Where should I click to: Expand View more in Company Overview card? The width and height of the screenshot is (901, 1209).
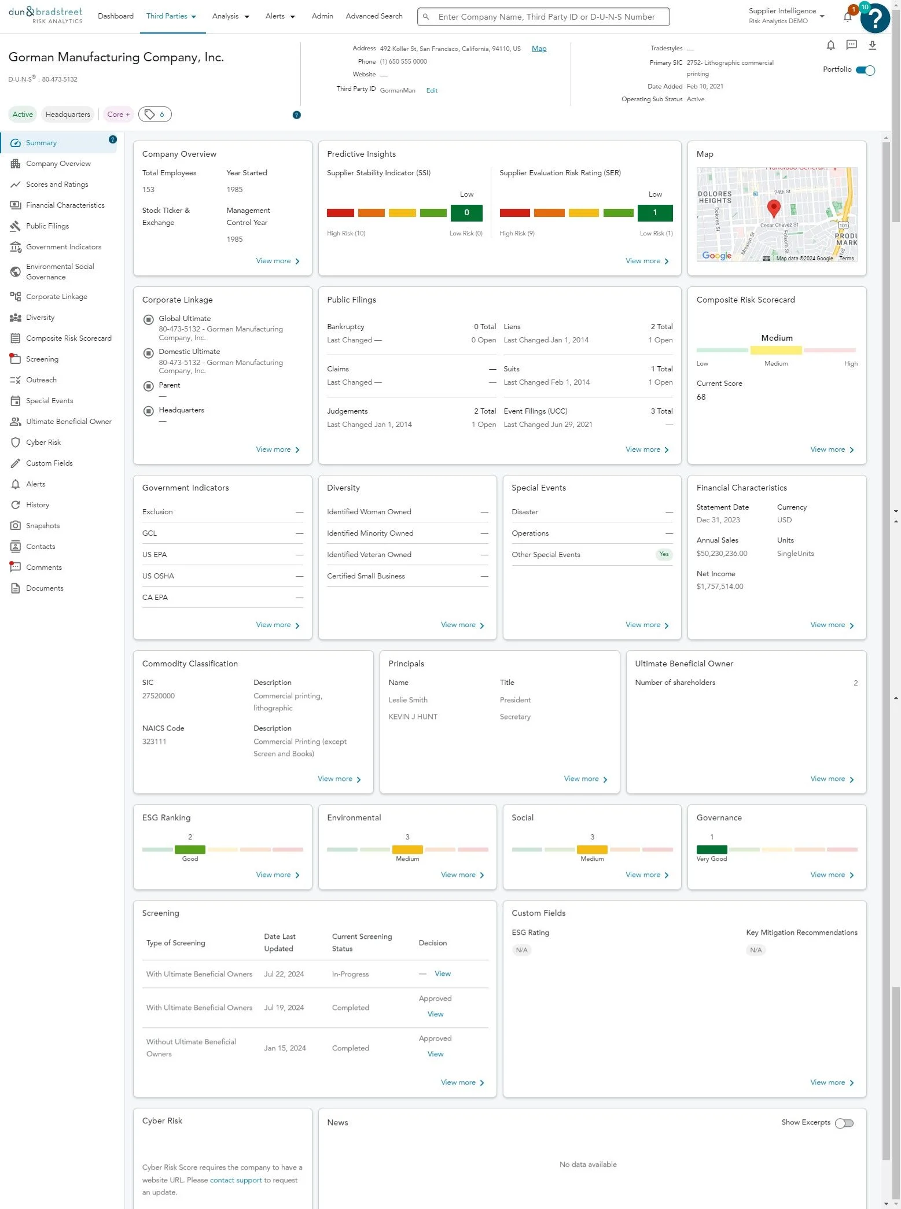point(278,261)
